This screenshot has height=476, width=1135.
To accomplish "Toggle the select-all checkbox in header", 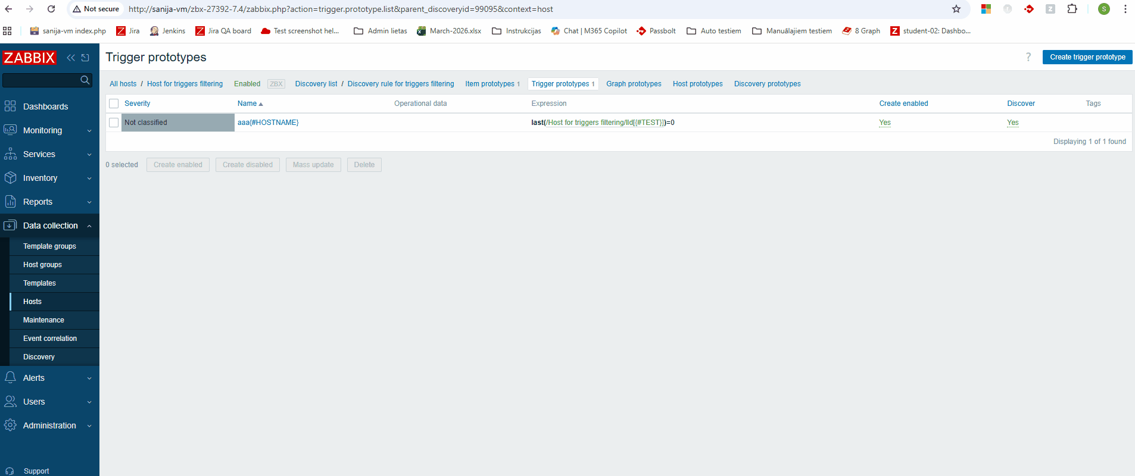I will [114, 104].
